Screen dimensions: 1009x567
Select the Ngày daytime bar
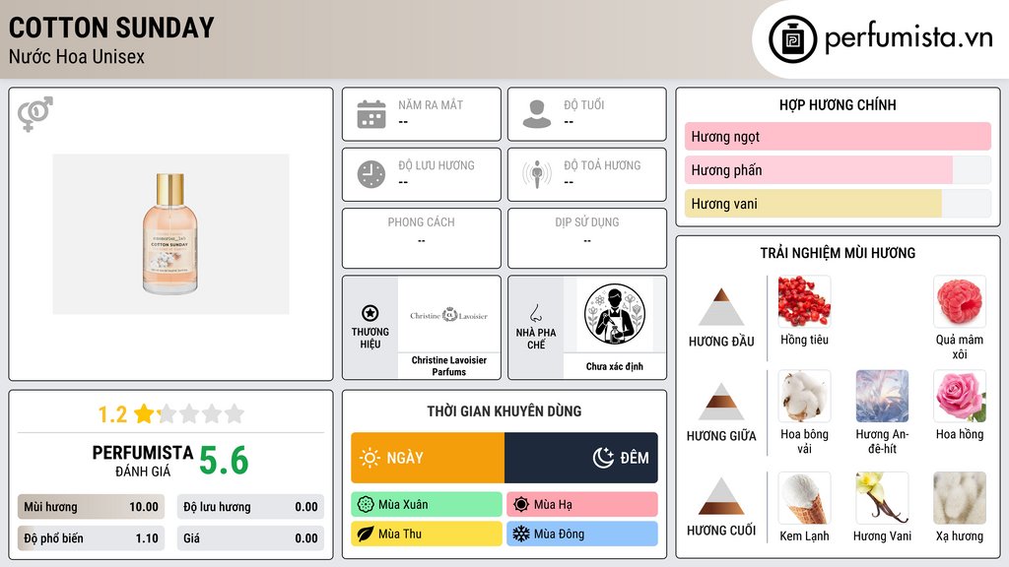pos(428,458)
